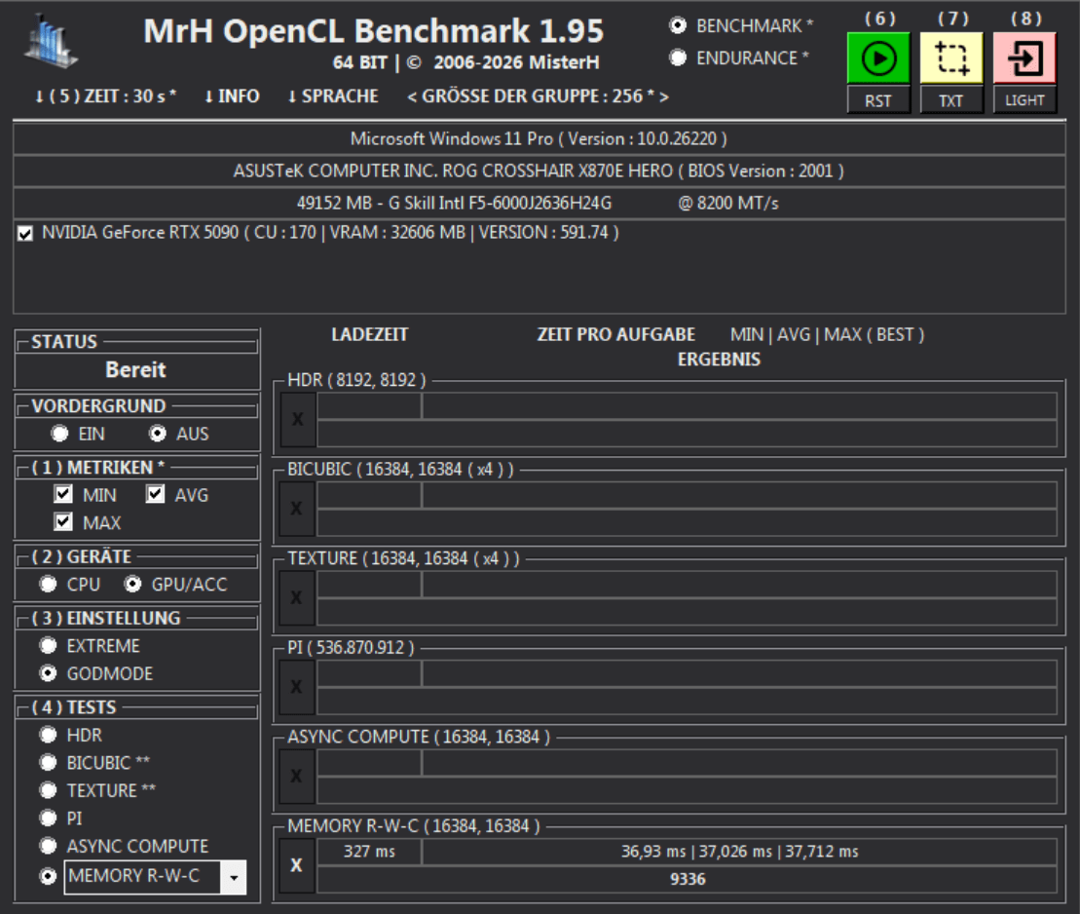Click the MIN | AVG | MAX ( BEST ) header
This screenshot has width=1080, height=914.
(827, 335)
